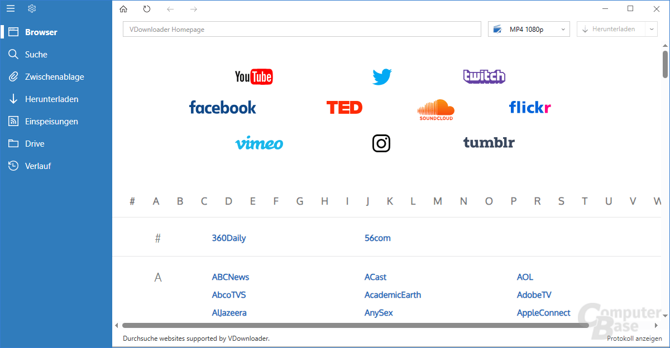This screenshot has height=348, width=670.
Task: Open the AdobeTV link
Action: point(534,295)
